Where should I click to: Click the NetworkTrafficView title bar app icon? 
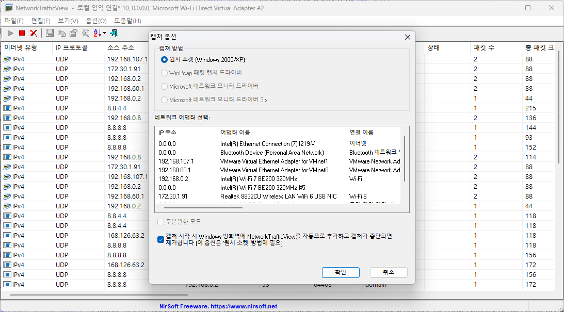point(9,8)
